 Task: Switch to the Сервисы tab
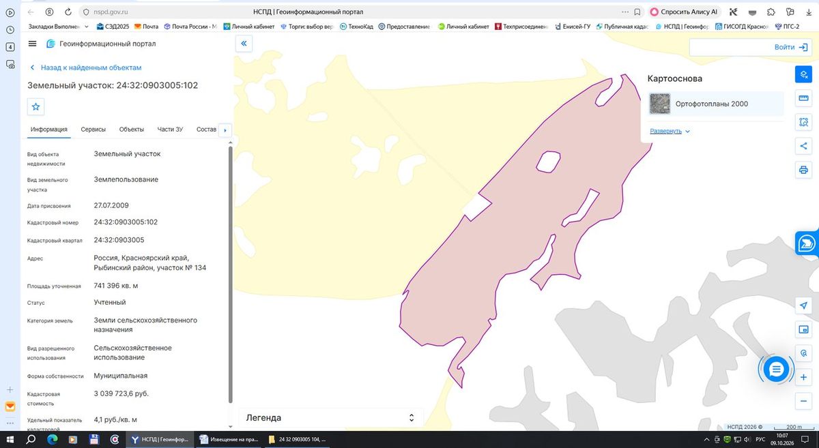[93, 130]
